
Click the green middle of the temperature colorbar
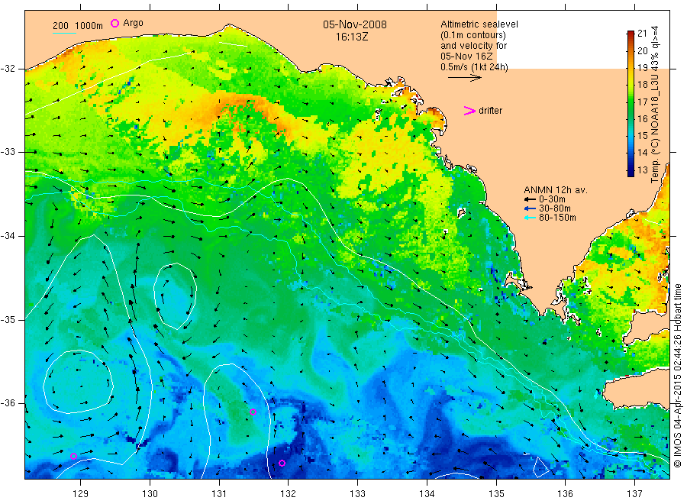pyautogui.click(x=631, y=104)
